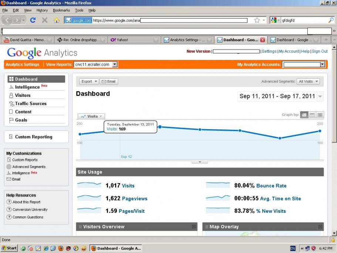This screenshot has height=253, width=337.
Task: Click the Bounce Rate metric link
Action: (271, 186)
